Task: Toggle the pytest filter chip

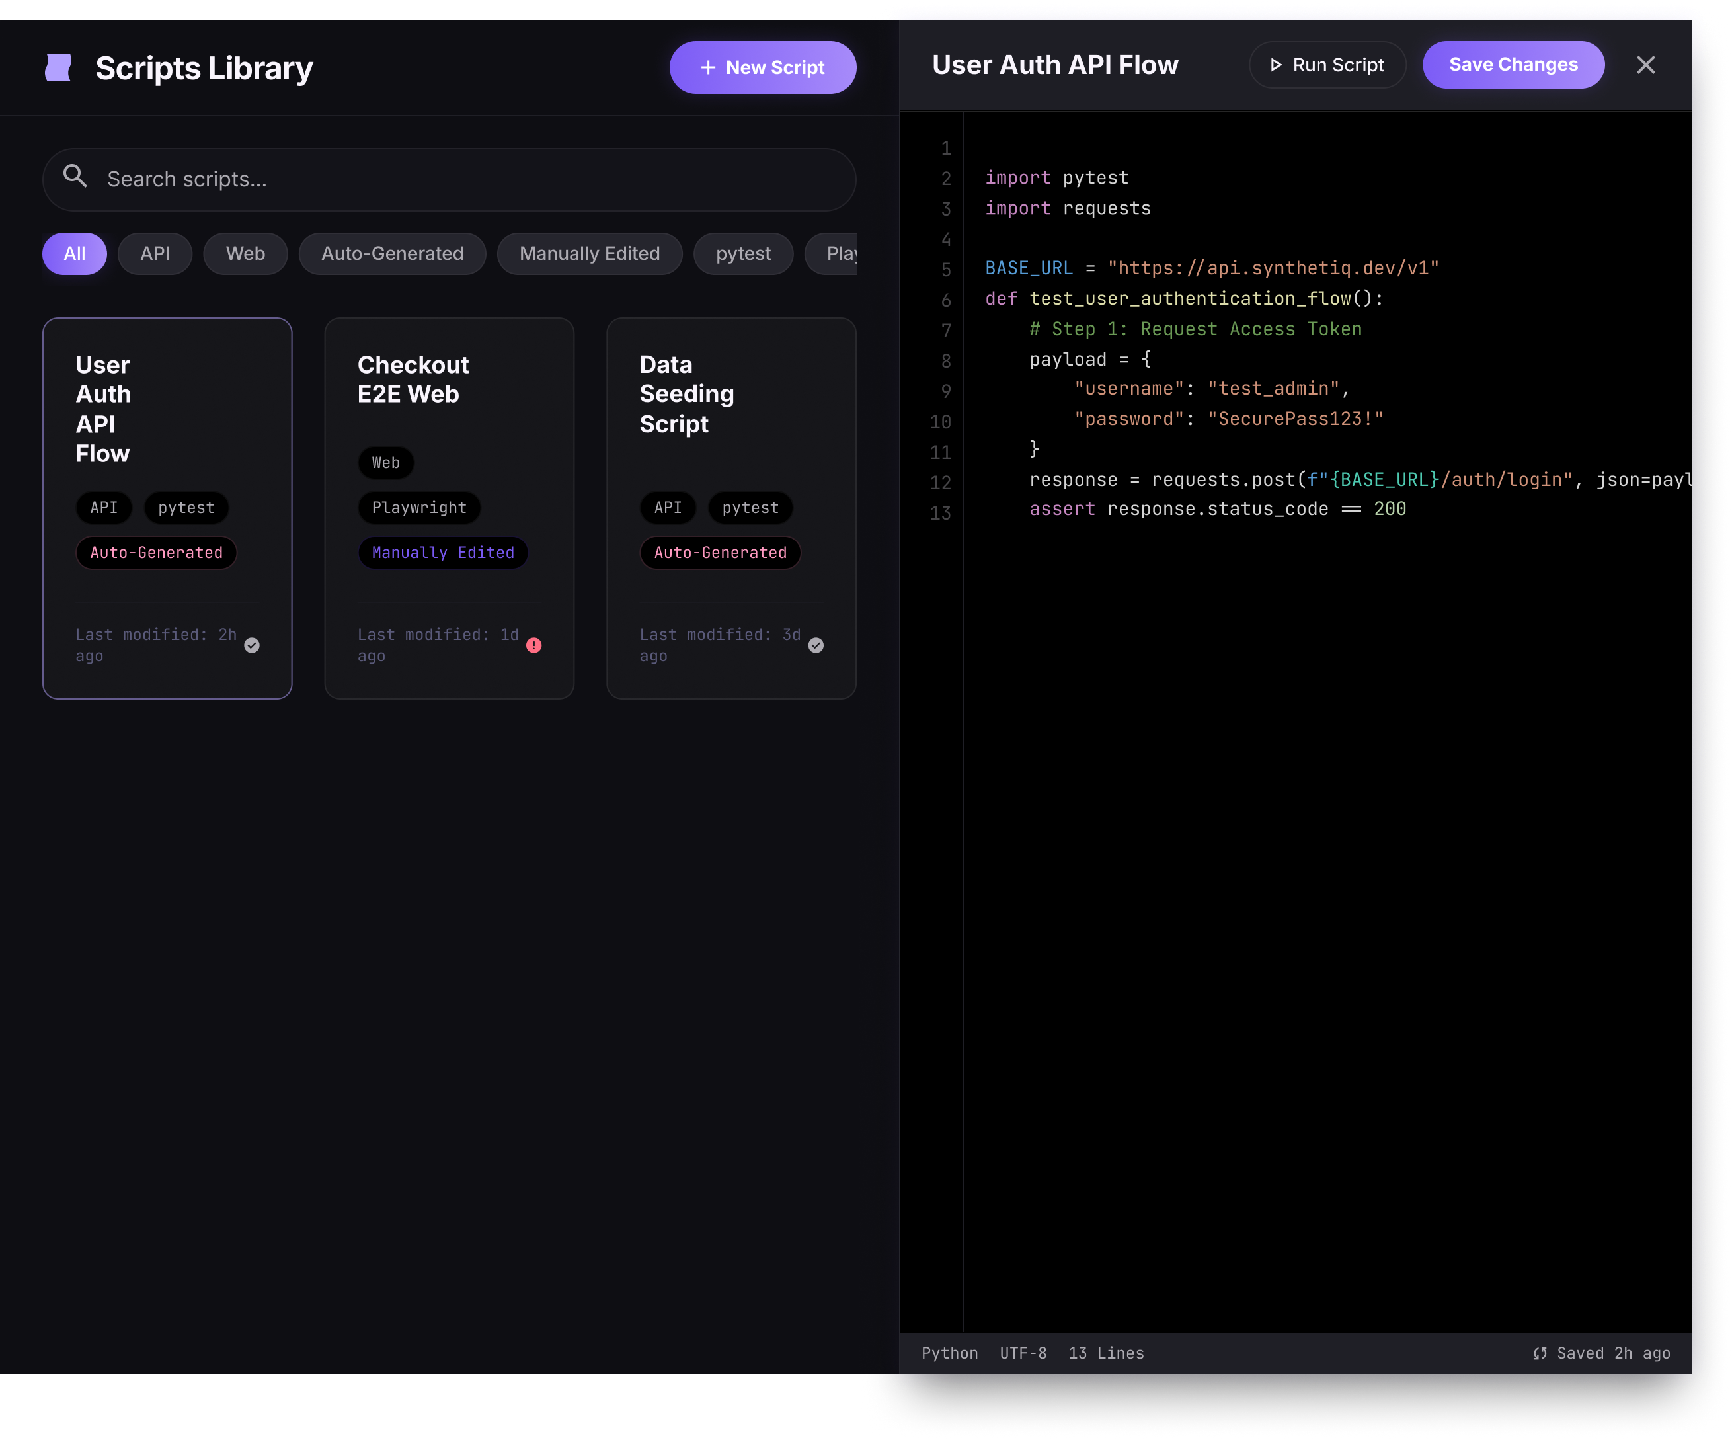Action: [x=743, y=253]
